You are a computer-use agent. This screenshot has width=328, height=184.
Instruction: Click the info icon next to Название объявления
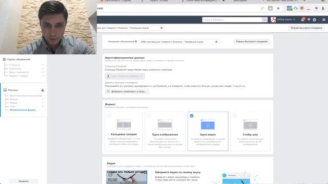coord(136,41)
